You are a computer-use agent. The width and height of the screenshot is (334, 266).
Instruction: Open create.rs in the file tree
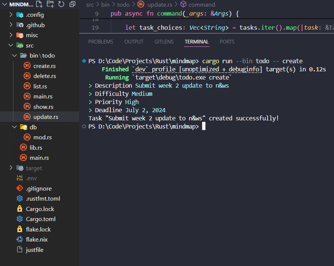45,66
